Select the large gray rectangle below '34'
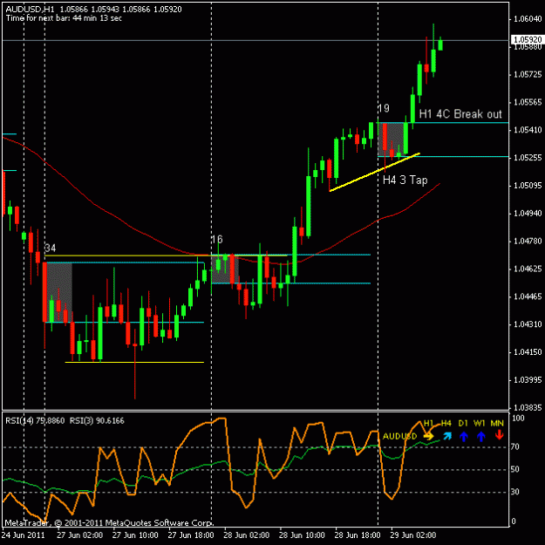545x545 pixels. tap(58, 292)
